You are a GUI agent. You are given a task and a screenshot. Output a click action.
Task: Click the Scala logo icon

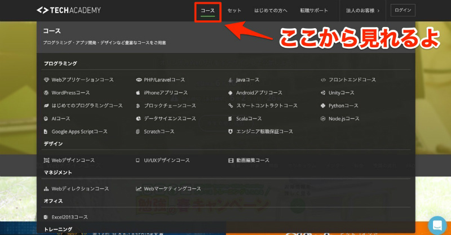click(x=230, y=119)
